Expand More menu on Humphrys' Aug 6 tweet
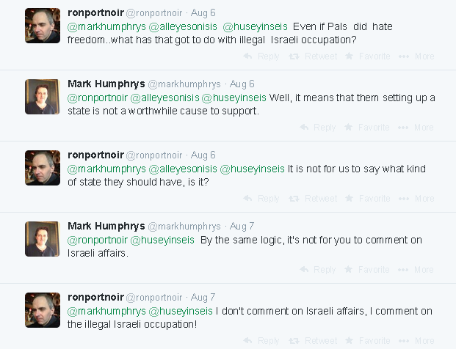Viewport: 456px width, 349px height. point(416,128)
